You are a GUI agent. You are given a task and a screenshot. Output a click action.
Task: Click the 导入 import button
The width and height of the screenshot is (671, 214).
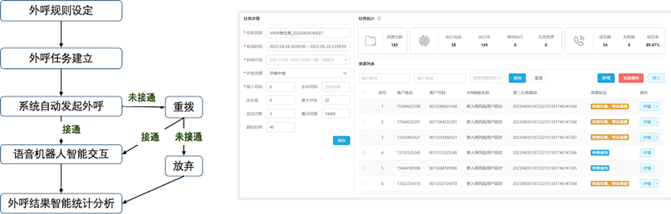coord(656,78)
